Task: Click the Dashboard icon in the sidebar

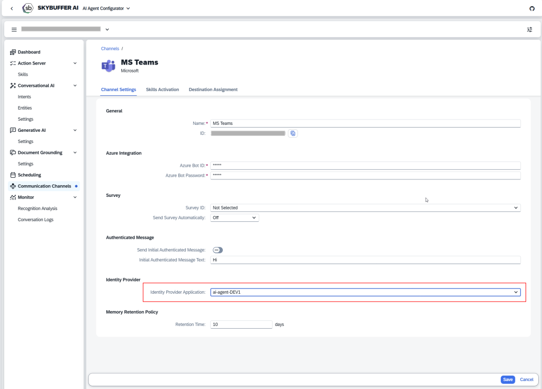Action: [13, 52]
